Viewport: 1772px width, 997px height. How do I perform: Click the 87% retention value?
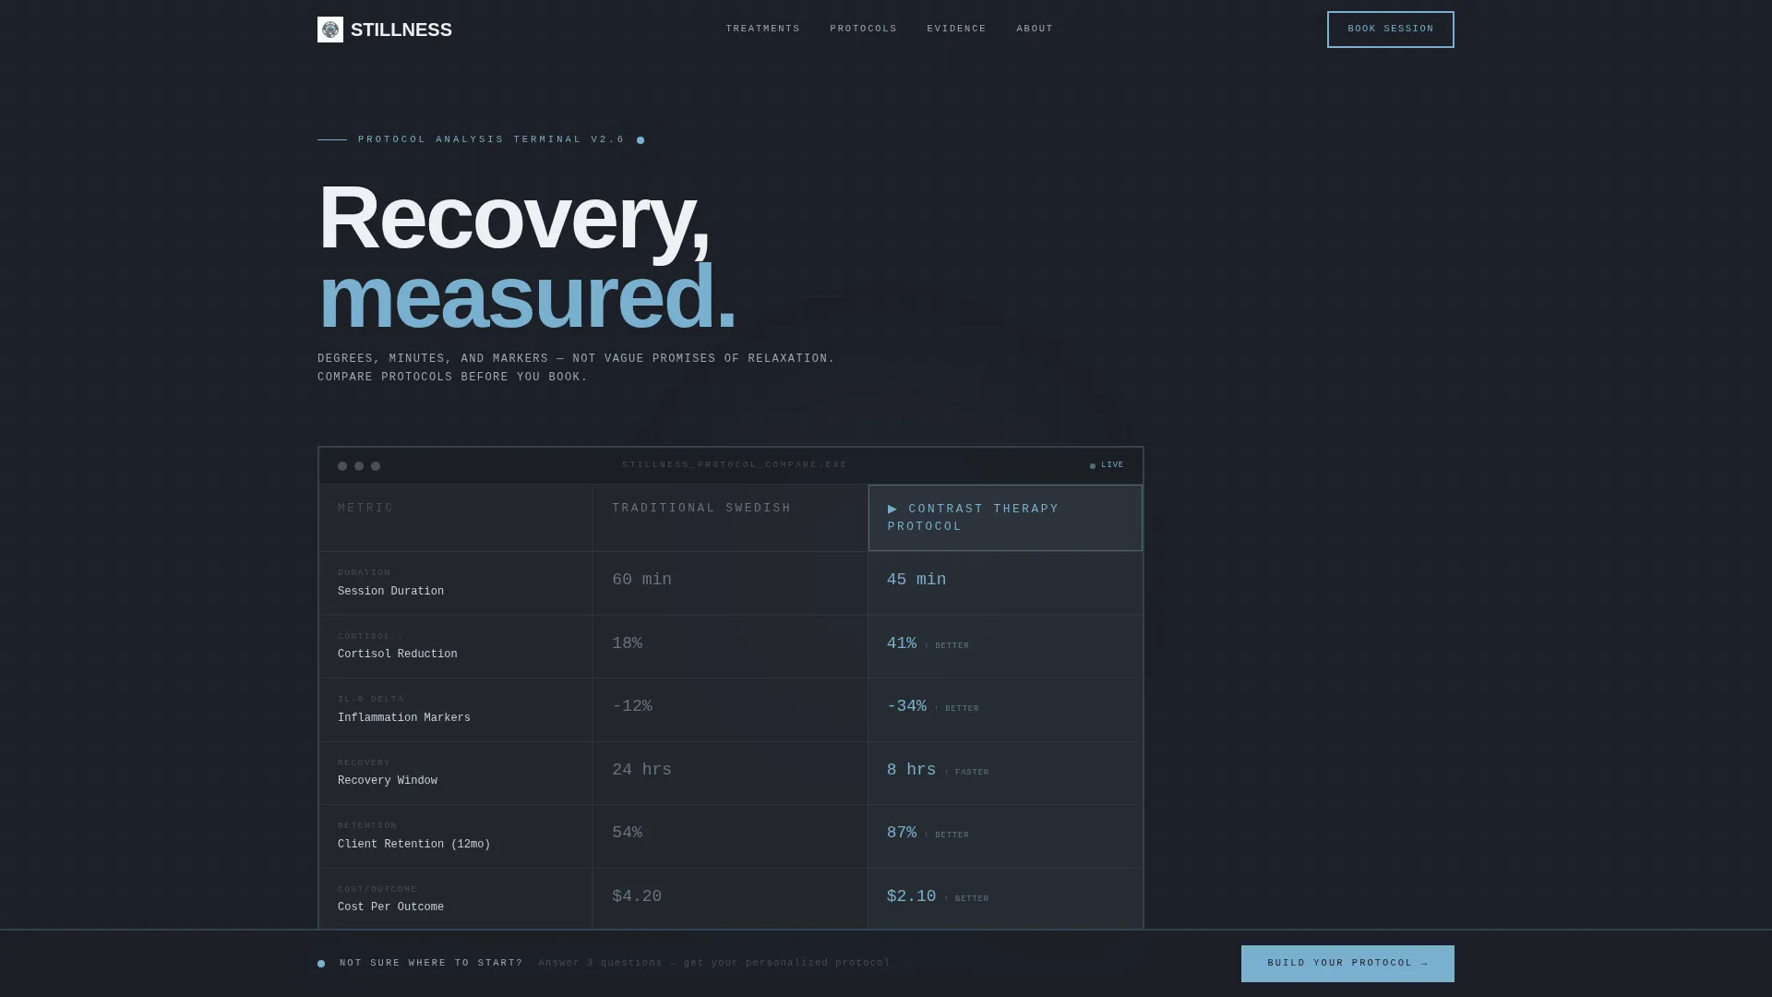(x=902, y=833)
